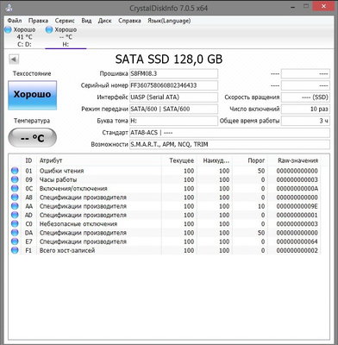
Task: Click the Общее время работы field 3 ч
Action: pos(305,121)
